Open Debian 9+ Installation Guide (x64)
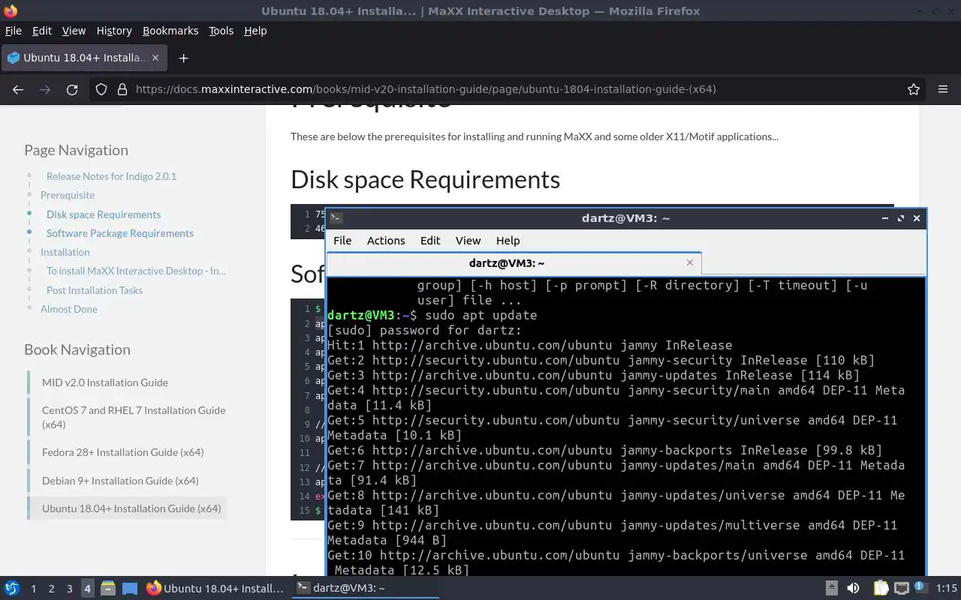The image size is (961, 600). click(x=120, y=481)
